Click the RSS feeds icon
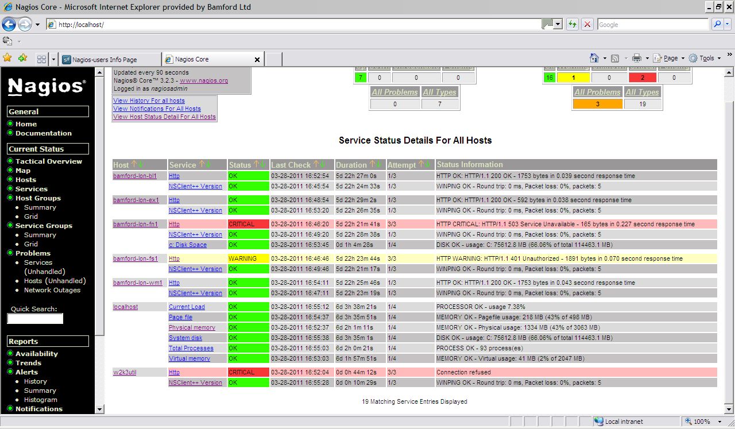Viewport: 735px width, 429px height. click(x=615, y=58)
